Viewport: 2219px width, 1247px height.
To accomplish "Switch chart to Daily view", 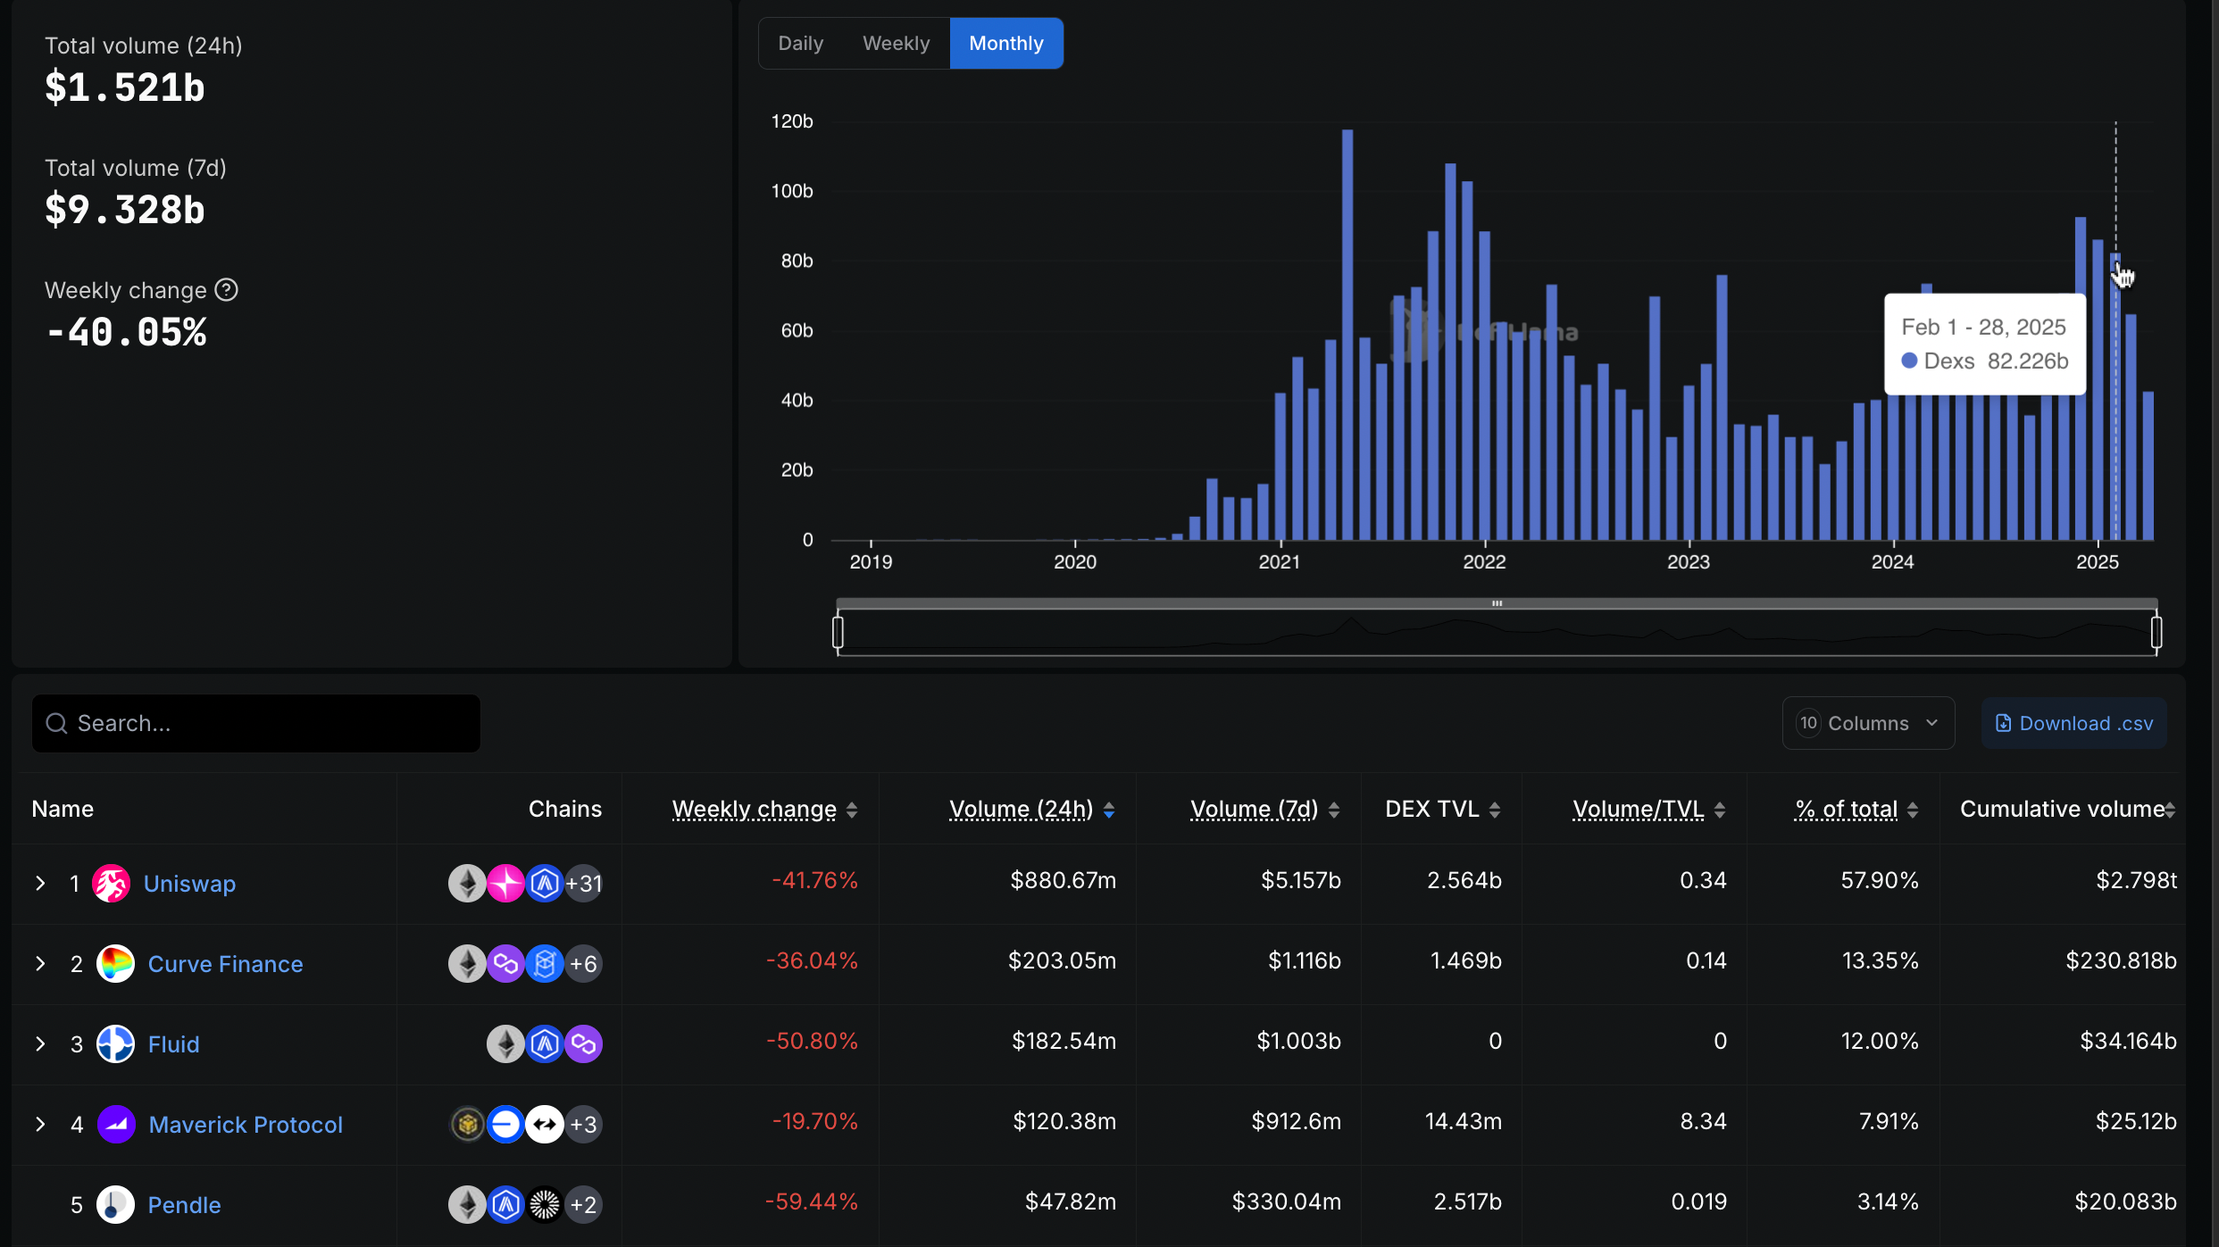I will point(800,43).
